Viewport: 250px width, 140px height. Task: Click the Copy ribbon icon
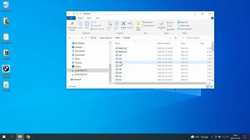pos(80,24)
